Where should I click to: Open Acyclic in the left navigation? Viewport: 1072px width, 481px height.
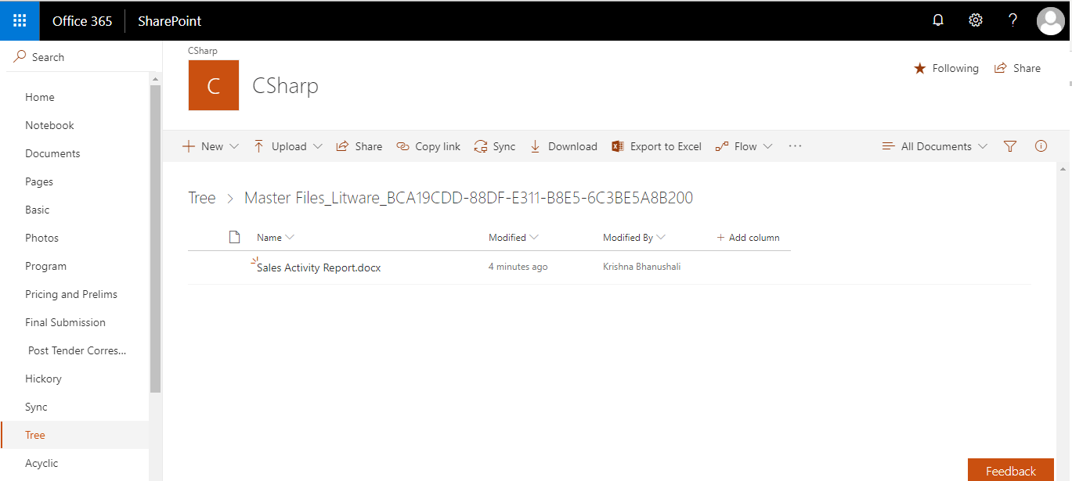pos(42,463)
